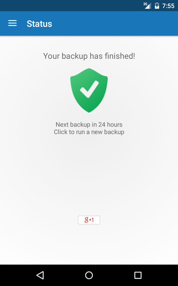Viewport: 178px width, 286px height.
Task: Click the white checkmark inside the shield
Action: [89, 89]
